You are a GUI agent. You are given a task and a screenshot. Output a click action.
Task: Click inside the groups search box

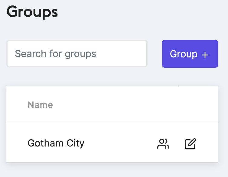click(x=77, y=53)
